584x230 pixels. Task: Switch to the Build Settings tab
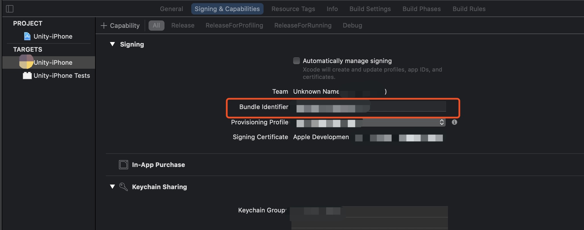click(370, 9)
